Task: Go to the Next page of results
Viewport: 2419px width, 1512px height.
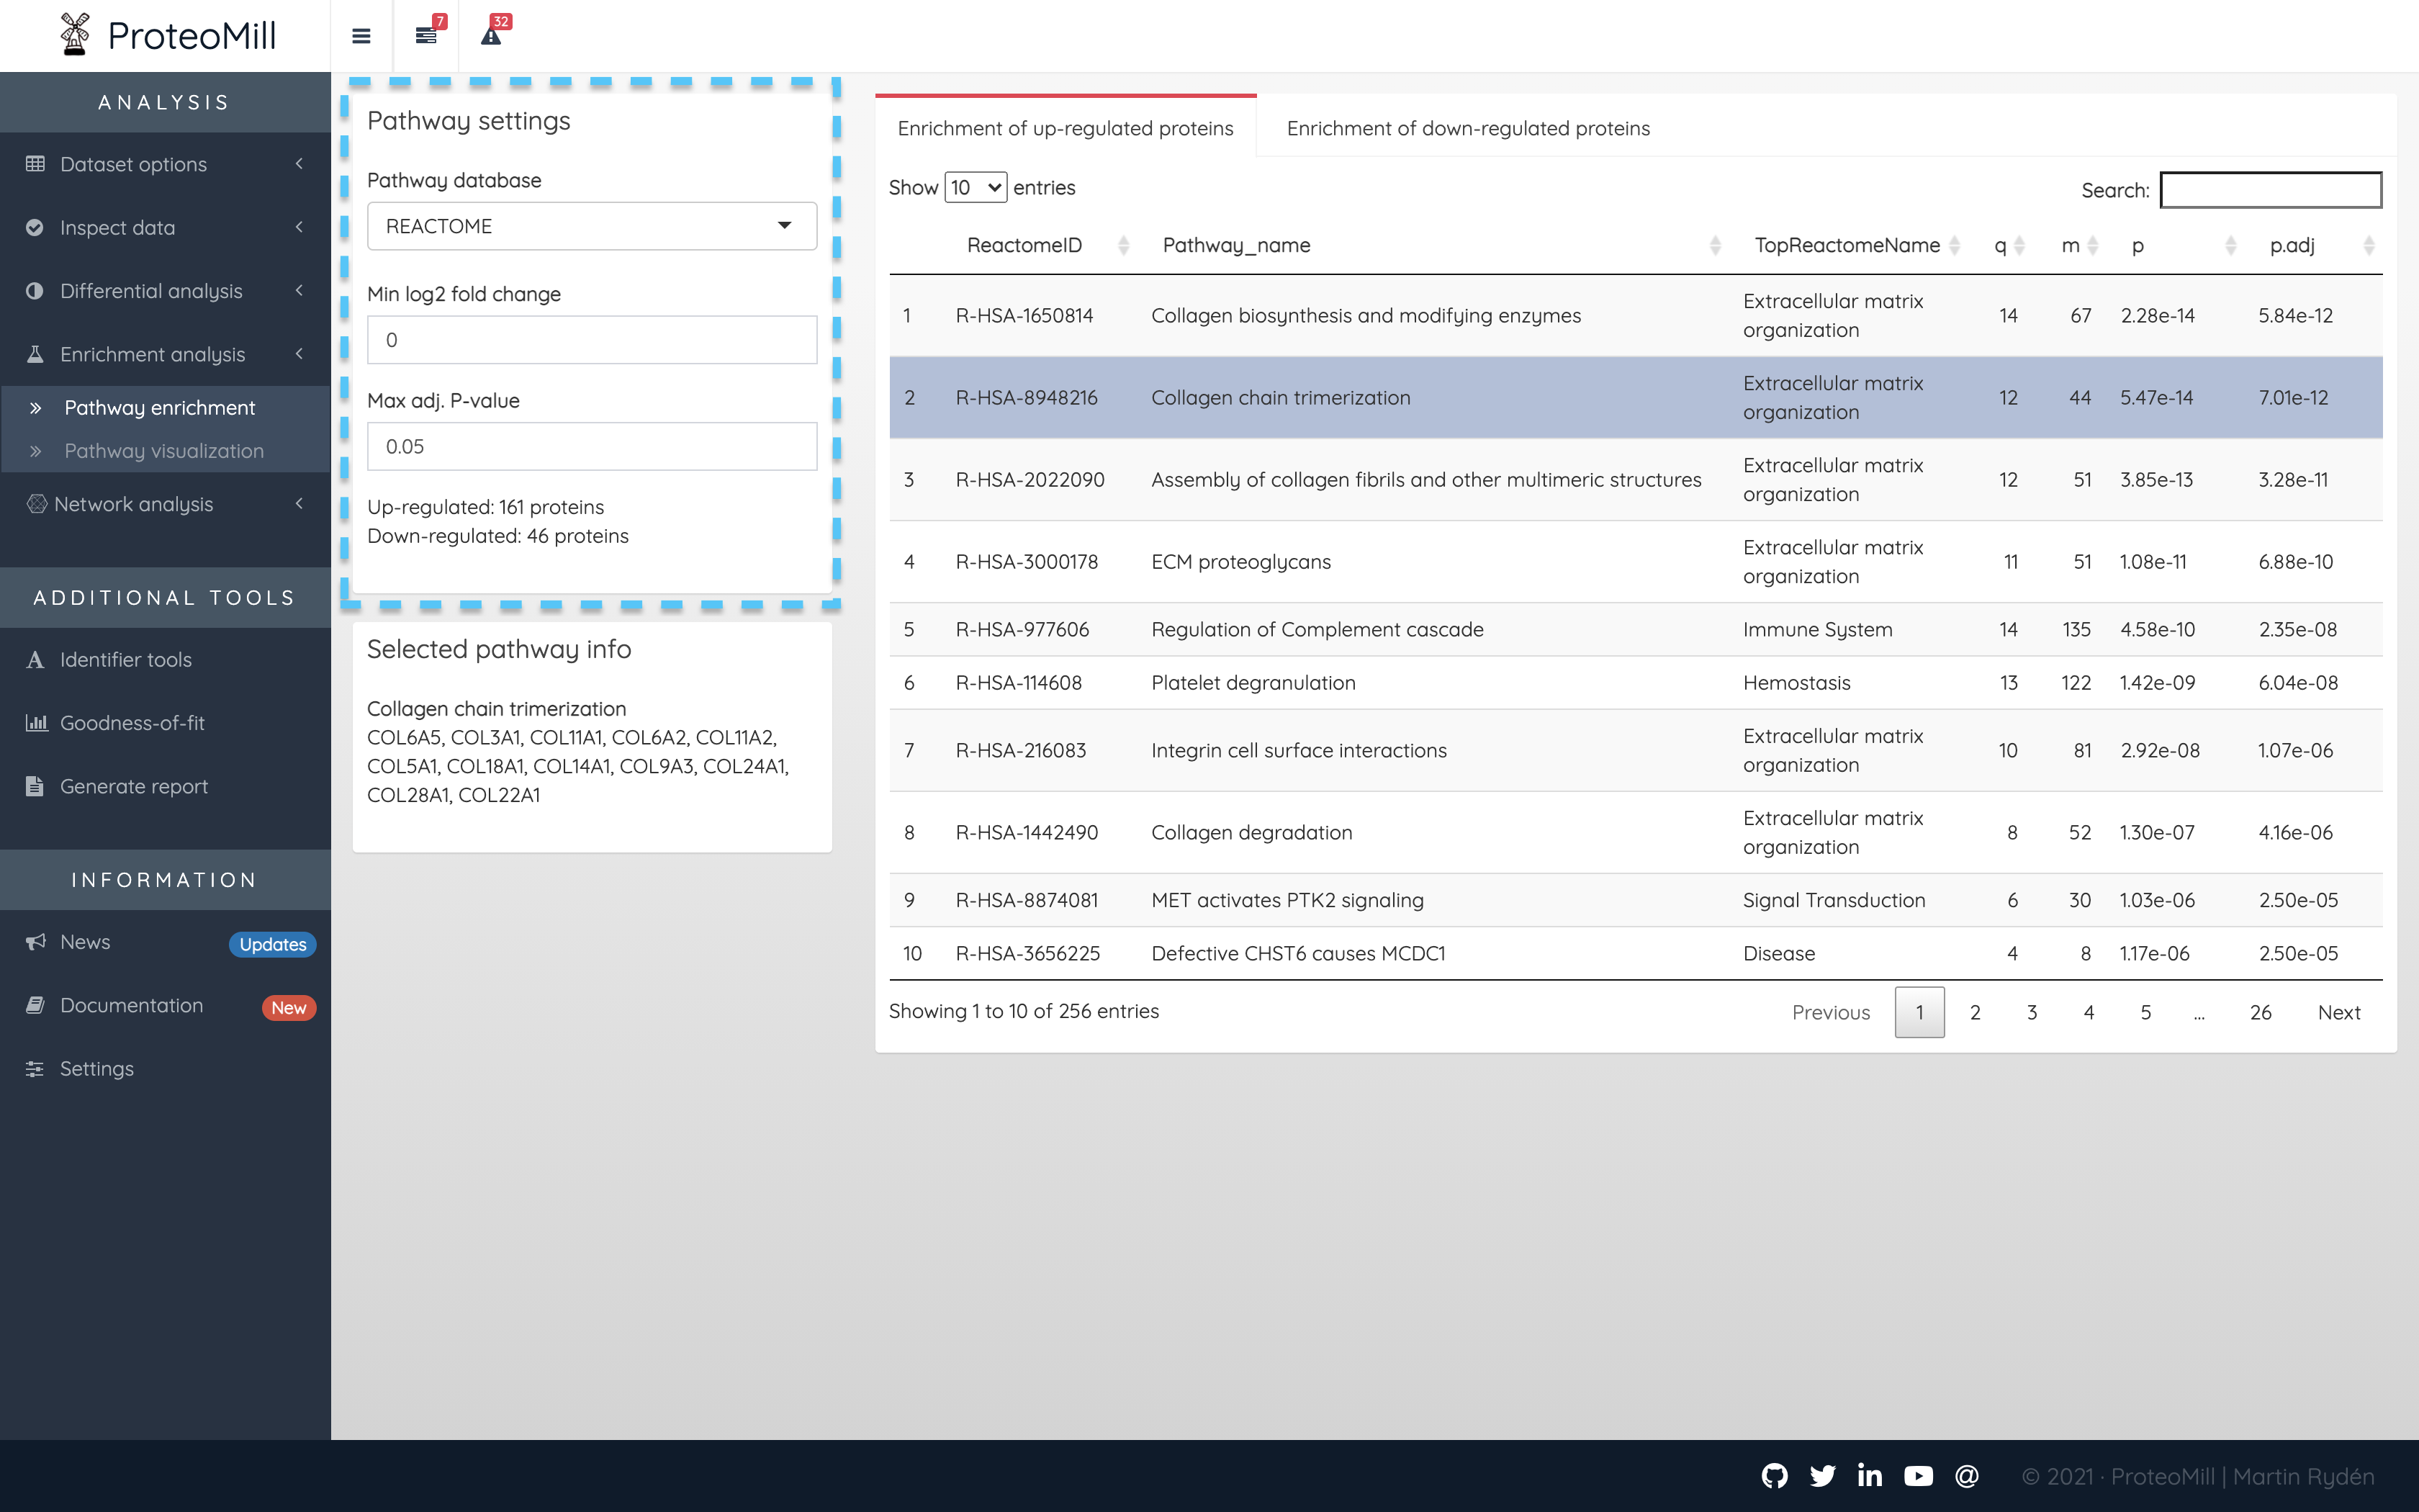Action: click(x=2338, y=1012)
